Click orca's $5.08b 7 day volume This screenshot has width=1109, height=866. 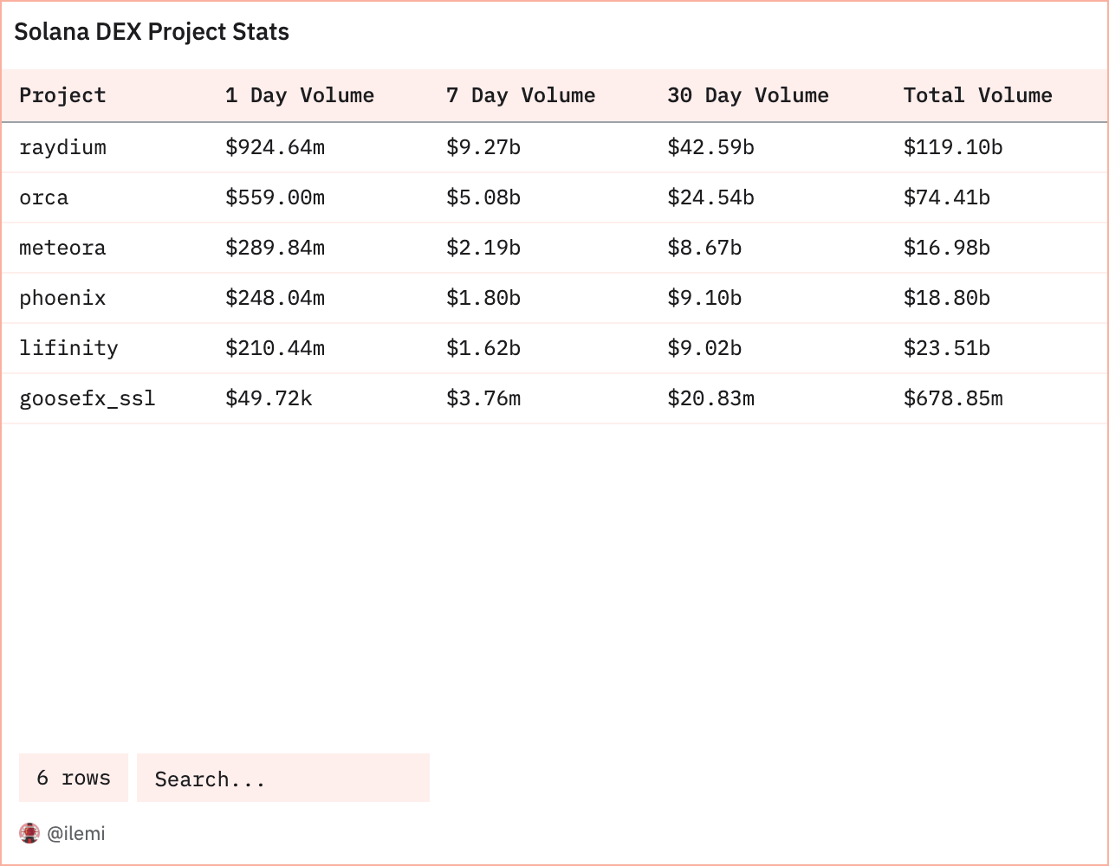coord(483,197)
